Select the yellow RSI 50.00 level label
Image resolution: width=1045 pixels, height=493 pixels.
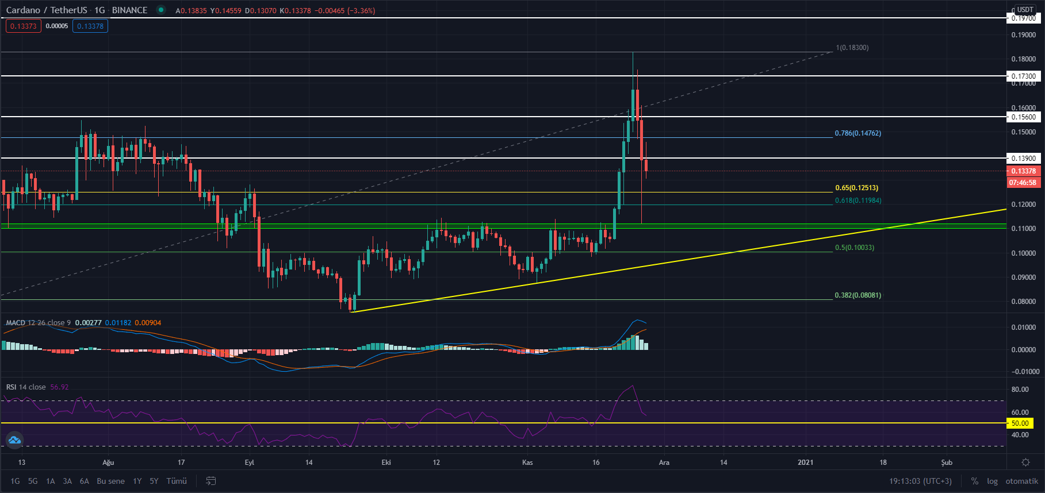coord(1020,423)
